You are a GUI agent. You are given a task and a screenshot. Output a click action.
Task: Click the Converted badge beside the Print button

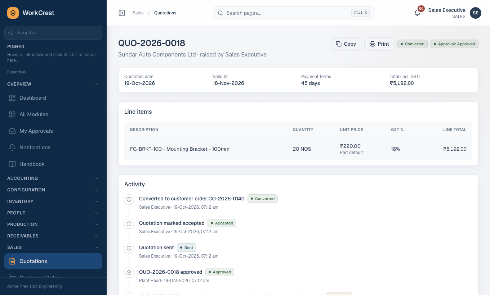(x=413, y=44)
